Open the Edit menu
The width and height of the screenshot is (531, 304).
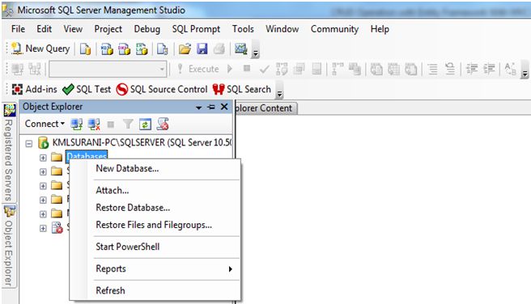[44, 29]
